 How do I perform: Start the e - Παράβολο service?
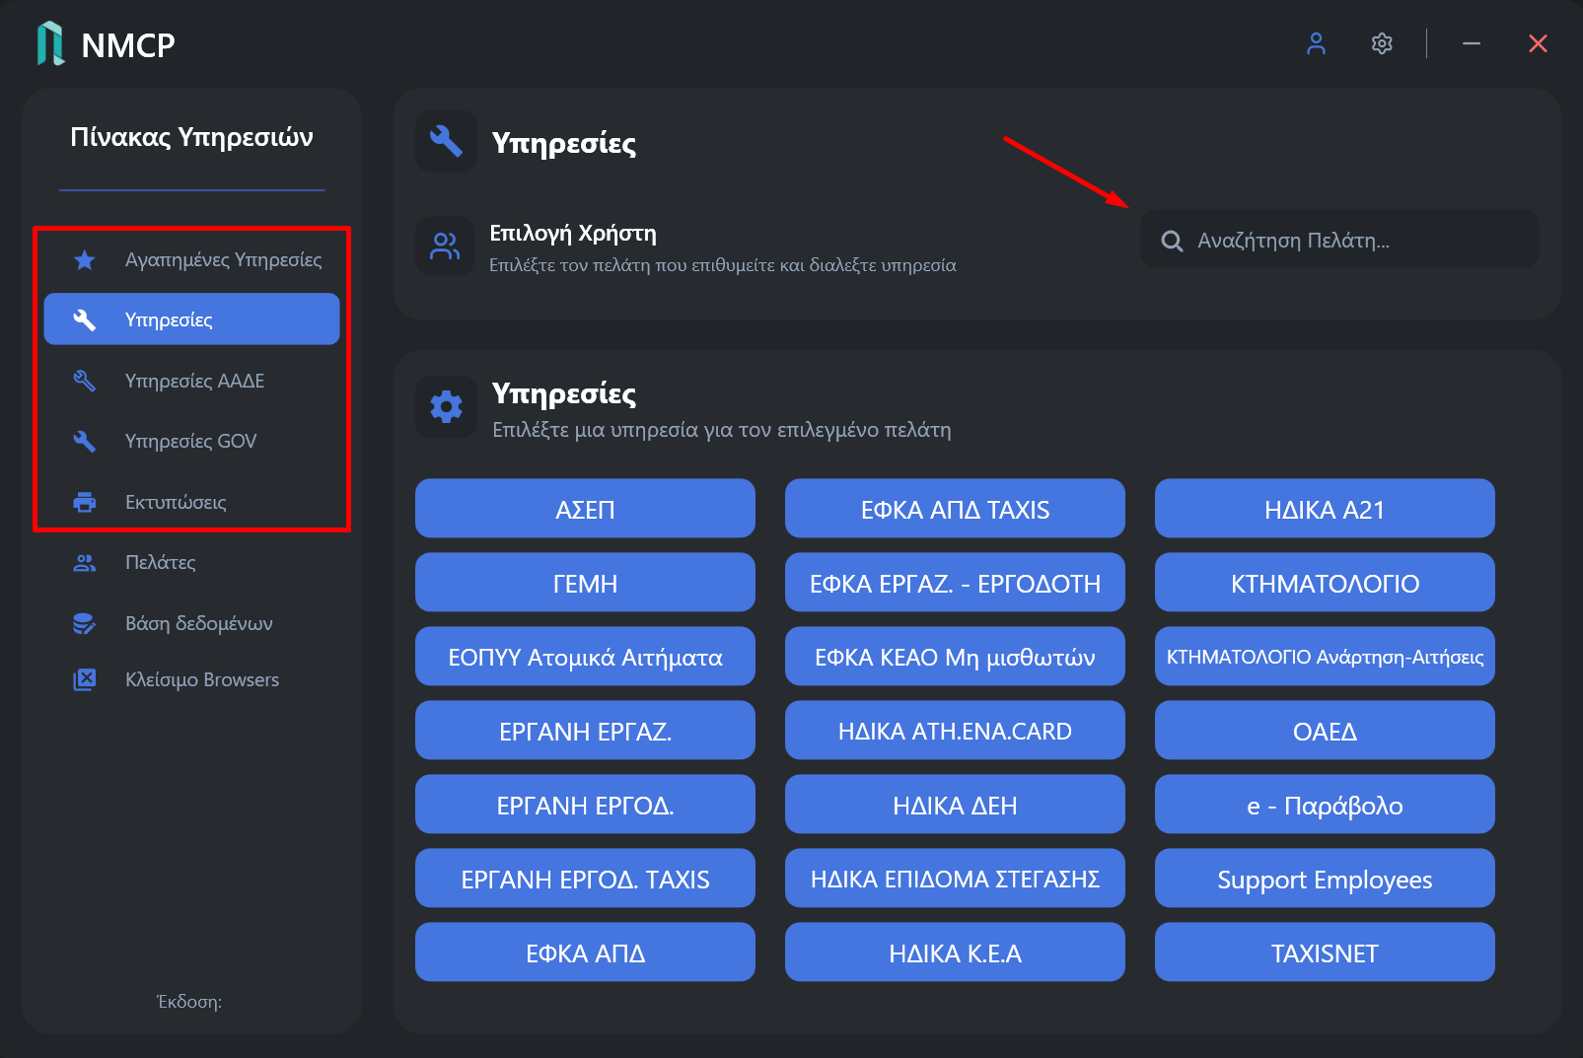1325,805
